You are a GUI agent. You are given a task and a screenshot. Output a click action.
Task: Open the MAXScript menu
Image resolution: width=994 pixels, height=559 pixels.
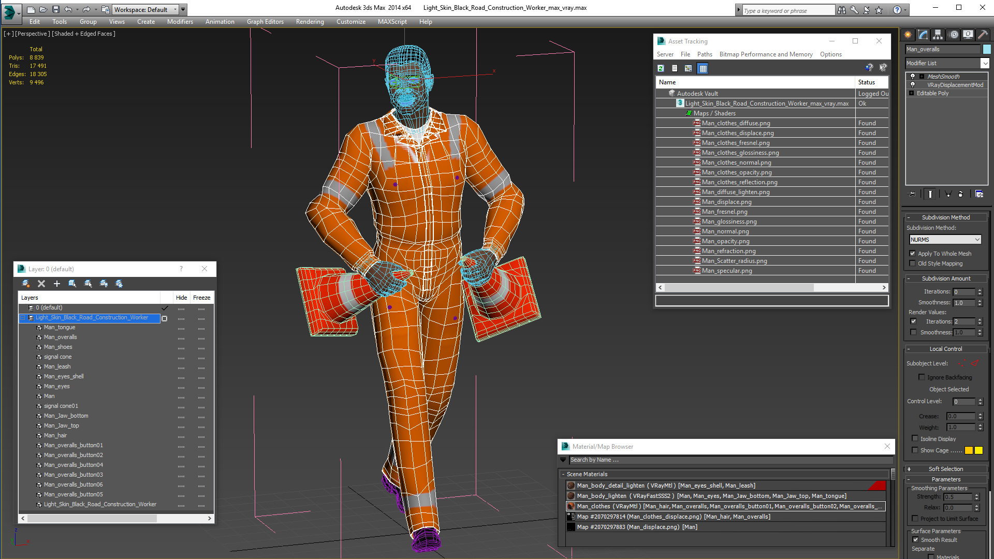tap(392, 22)
